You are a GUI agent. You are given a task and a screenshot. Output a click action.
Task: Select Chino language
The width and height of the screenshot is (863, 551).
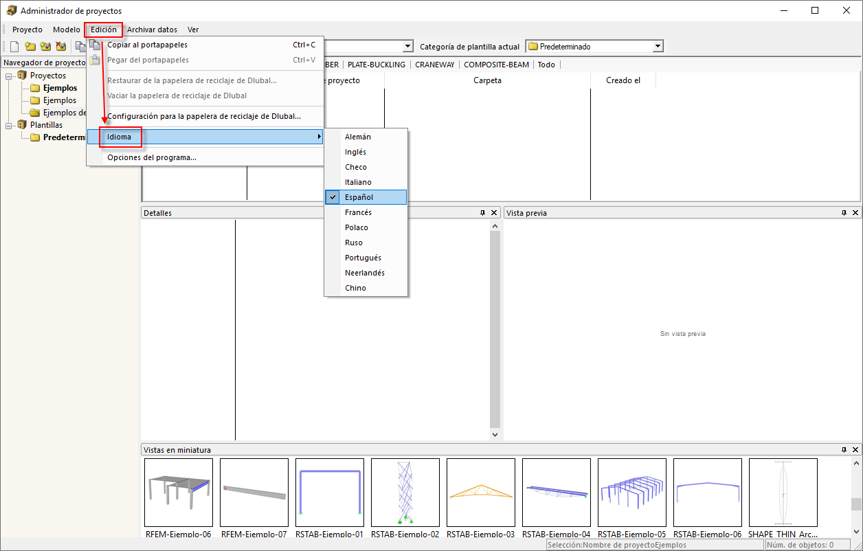point(366,288)
